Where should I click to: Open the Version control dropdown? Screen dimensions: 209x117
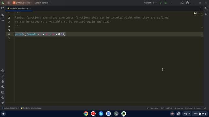point(42,3)
